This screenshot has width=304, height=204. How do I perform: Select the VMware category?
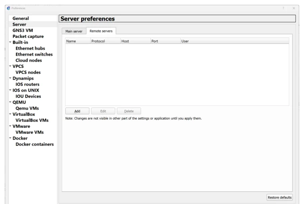[x=21, y=126]
